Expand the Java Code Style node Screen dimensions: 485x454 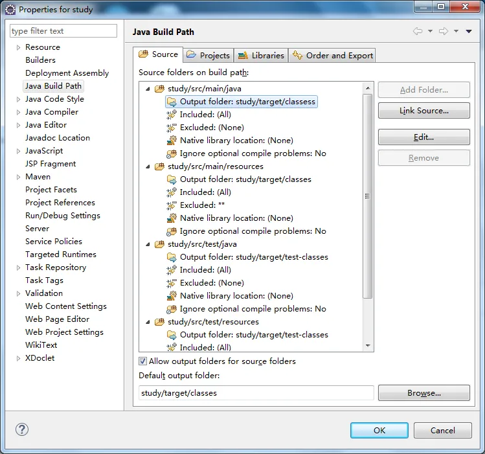(18, 99)
